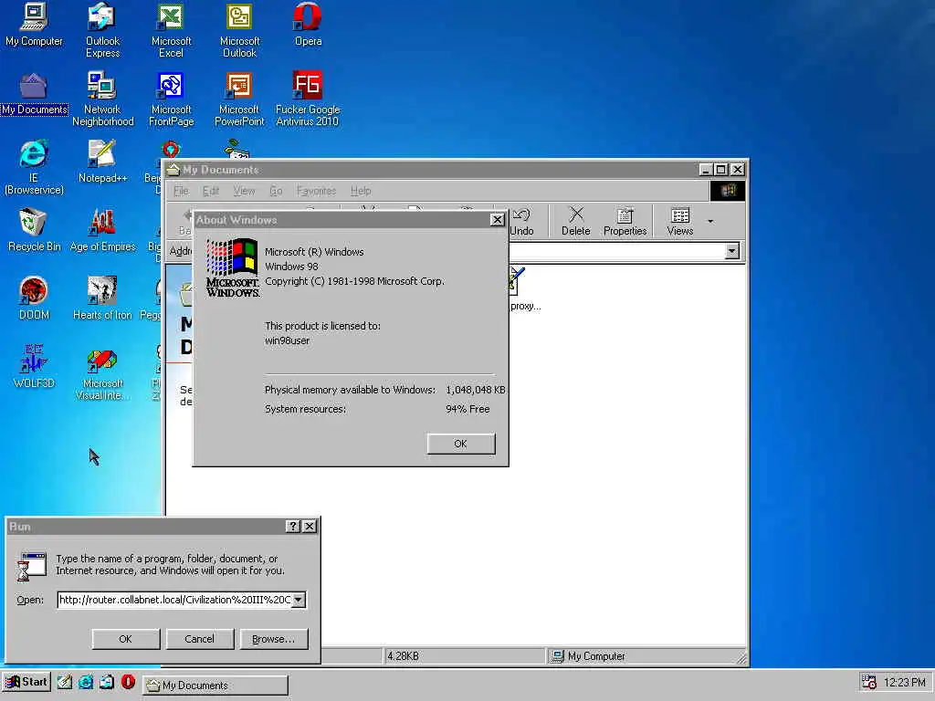Open Properties from the My Documents toolbar
Image resolution: width=935 pixels, height=701 pixels.
625,221
